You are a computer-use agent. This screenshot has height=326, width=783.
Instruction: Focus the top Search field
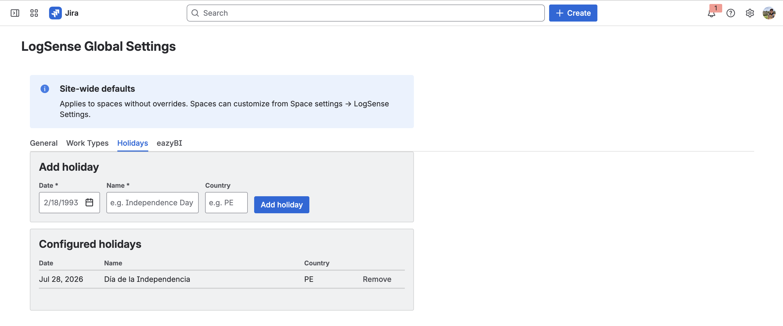coord(365,13)
